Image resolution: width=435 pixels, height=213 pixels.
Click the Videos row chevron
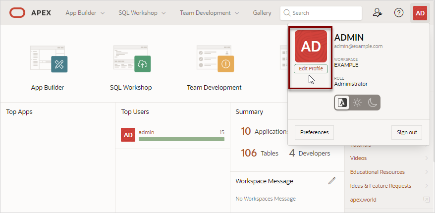pyautogui.click(x=427, y=158)
